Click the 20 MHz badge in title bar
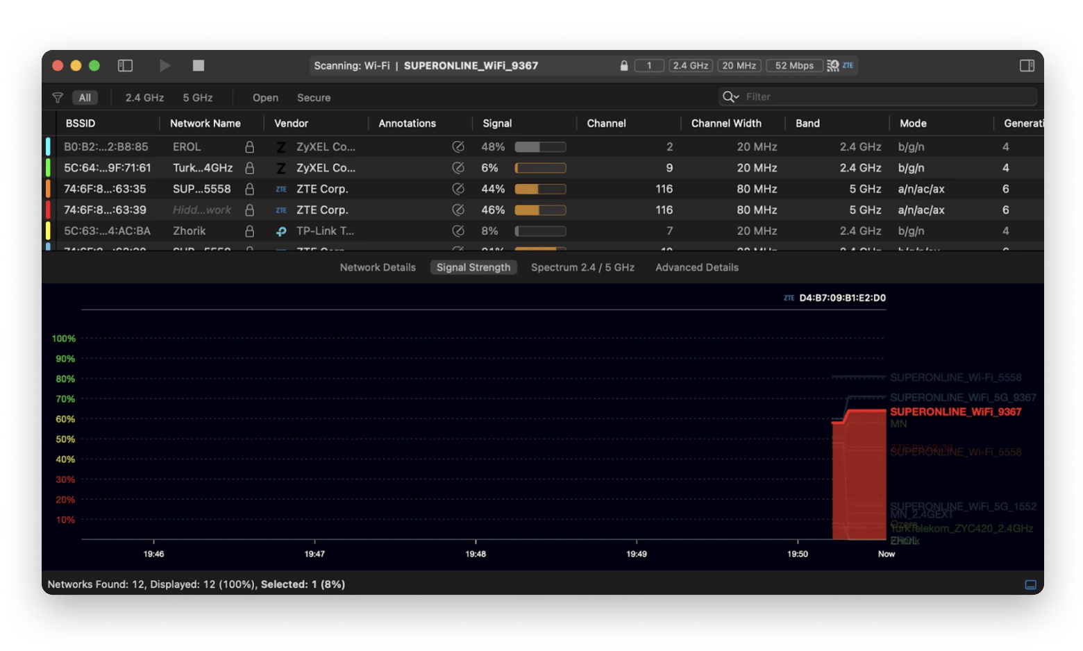Screen dimensions: 1083x651 click(739, 65)
